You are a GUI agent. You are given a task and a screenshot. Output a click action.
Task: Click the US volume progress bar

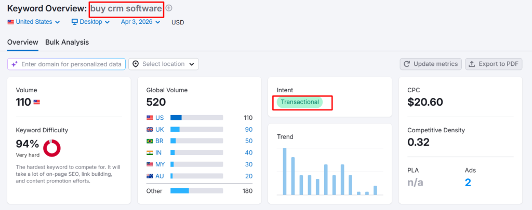[x=197, y=118]
